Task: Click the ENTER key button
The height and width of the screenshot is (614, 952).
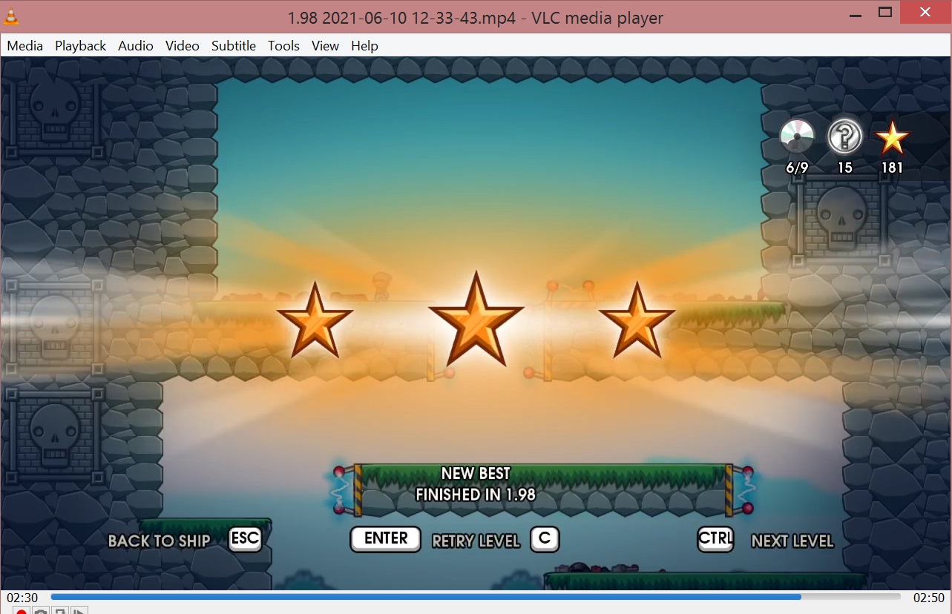Action: click(386, 539)
